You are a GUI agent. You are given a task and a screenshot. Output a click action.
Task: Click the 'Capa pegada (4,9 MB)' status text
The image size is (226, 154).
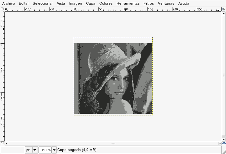pos(77,150)
